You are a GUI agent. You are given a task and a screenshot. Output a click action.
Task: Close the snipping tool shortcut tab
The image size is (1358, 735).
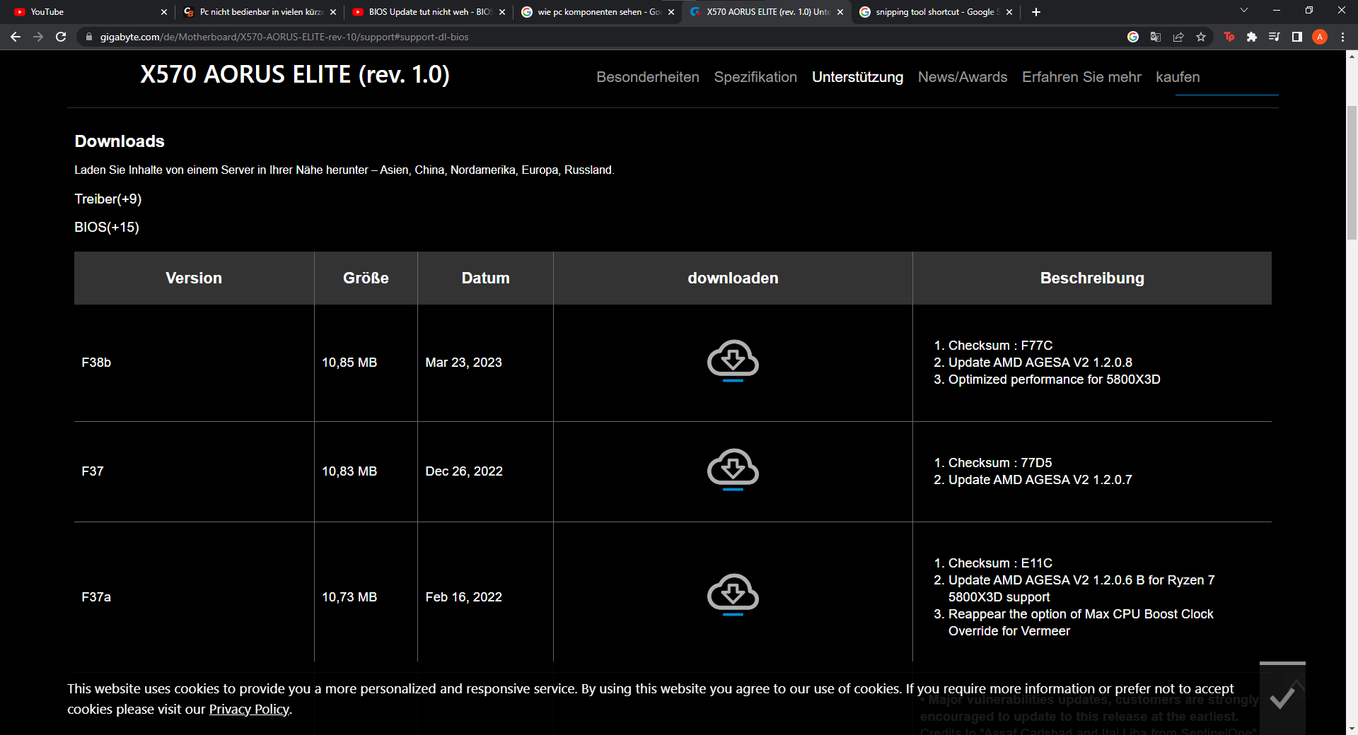click(1009, 12)
